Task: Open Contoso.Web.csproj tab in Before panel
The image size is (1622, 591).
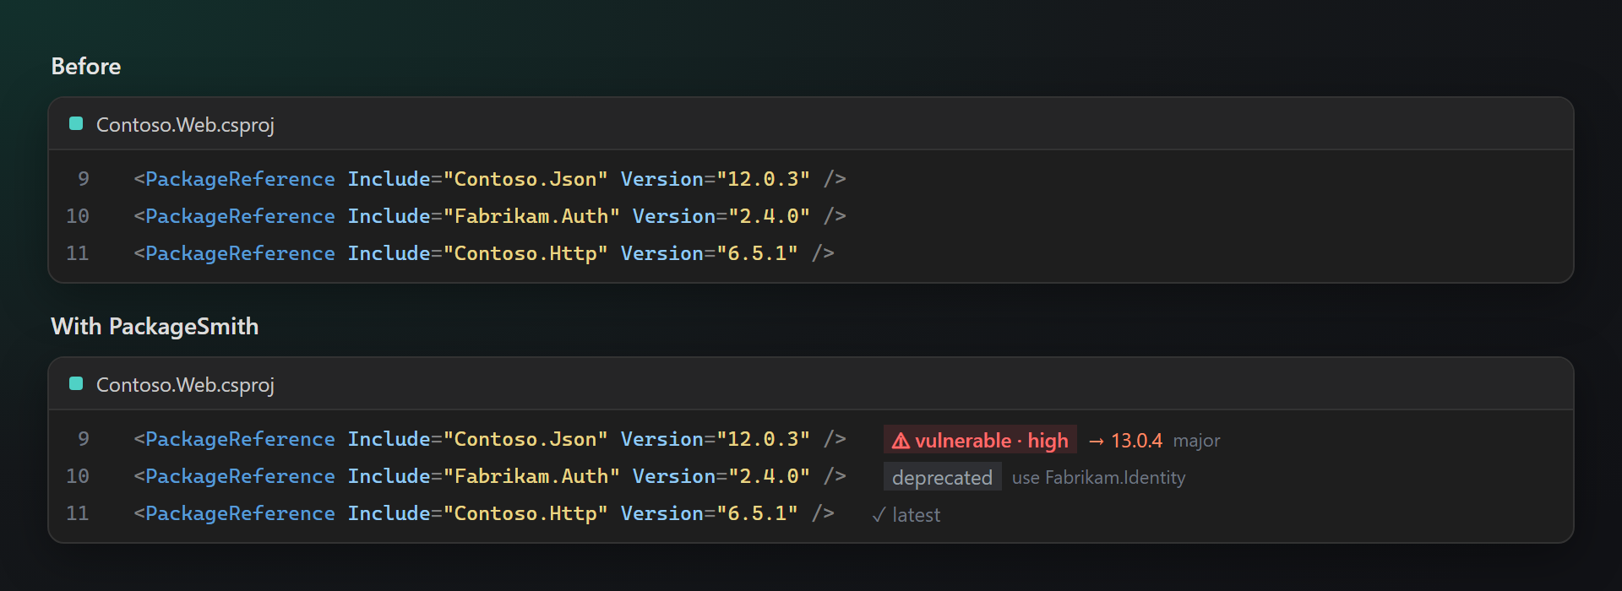Action: 185,125
